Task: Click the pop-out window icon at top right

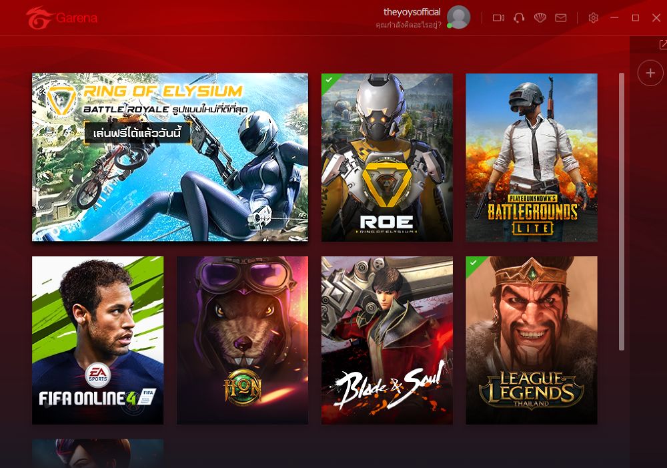Action: point(663,44)
